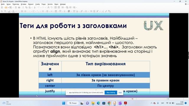Show hidden system tray icons chevron

151,103
